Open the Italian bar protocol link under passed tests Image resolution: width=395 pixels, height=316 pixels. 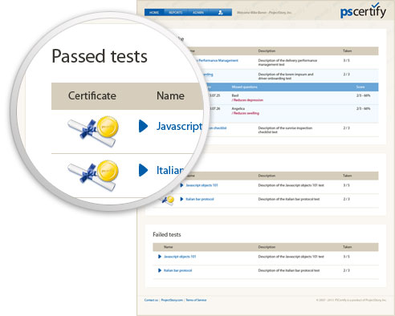tap(200, 199)
